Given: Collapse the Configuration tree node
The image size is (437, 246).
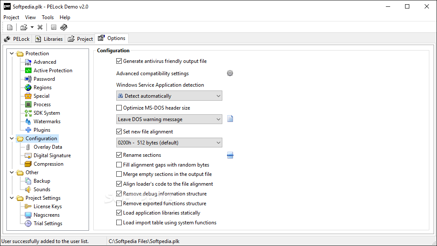Looking at the screenshot, I should coord(11,139).
